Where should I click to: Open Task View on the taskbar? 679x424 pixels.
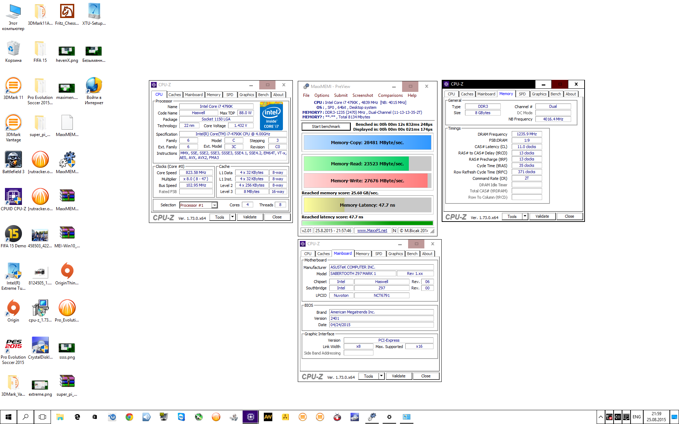[42, 417]
